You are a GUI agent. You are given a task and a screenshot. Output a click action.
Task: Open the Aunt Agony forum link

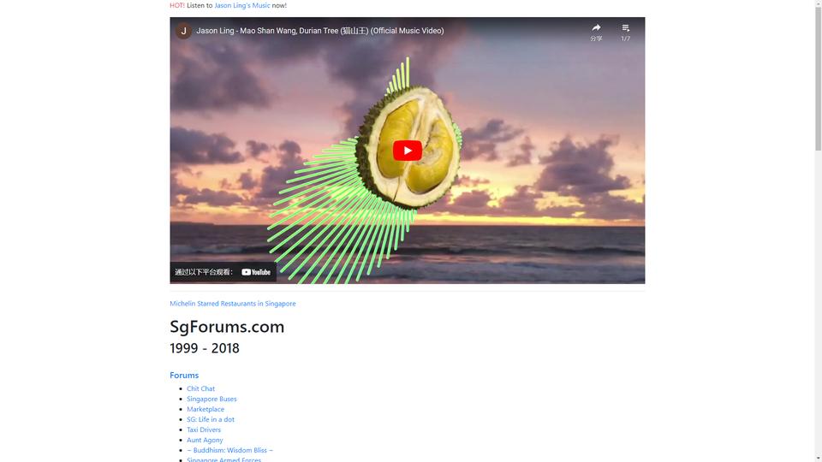click(205, 440)
